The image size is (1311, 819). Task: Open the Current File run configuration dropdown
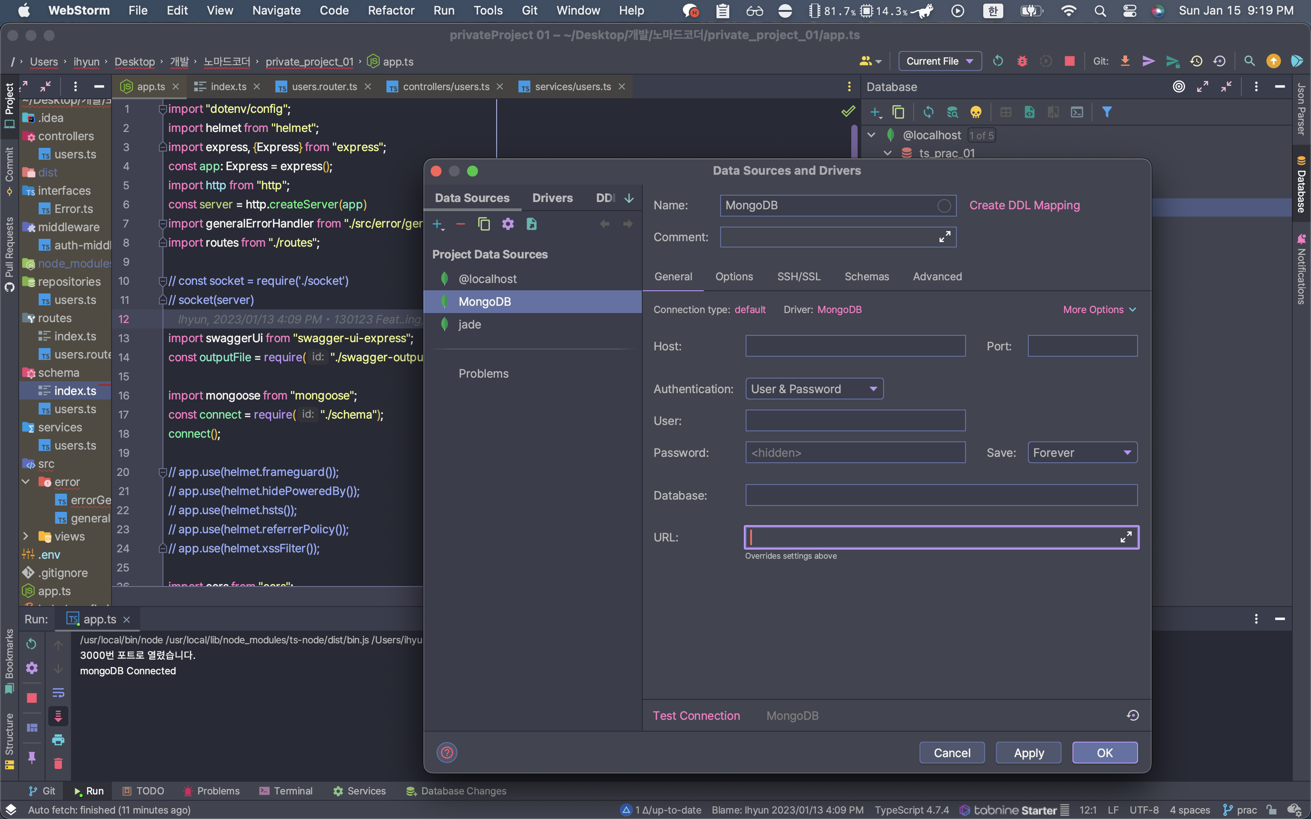(940, 61)
